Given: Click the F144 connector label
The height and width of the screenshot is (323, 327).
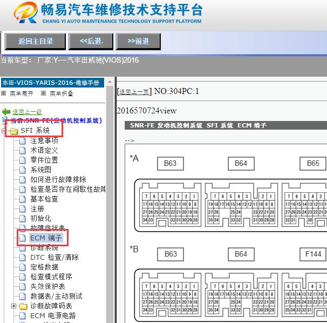Looking at the screenshot, I should coord(313,254).
